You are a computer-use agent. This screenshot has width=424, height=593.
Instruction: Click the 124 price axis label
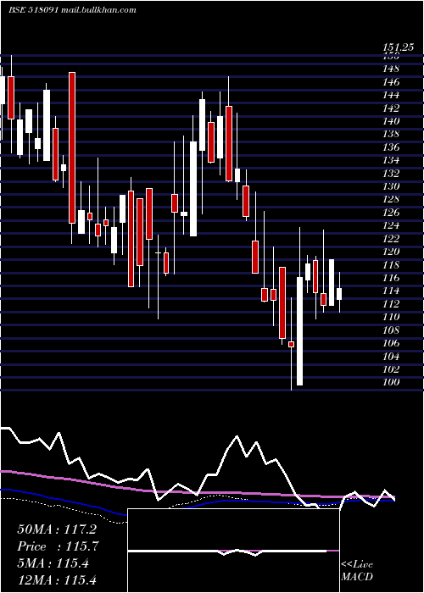point(391,226)
